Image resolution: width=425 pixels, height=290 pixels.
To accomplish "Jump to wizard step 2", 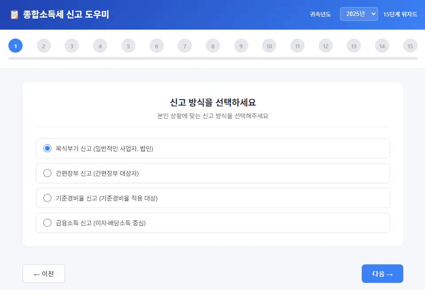I will [44, 46].
